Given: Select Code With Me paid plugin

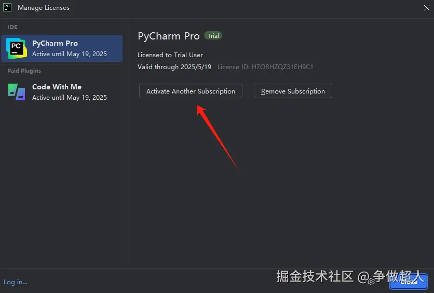Looking at the screenshot, I should [x=62, y=92].
